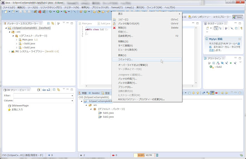The width and height of the screenshot is (246, 159).
Task: Open the Filter combo box in DB tree view
Action: pyautogui.click(x=43, y=96)
